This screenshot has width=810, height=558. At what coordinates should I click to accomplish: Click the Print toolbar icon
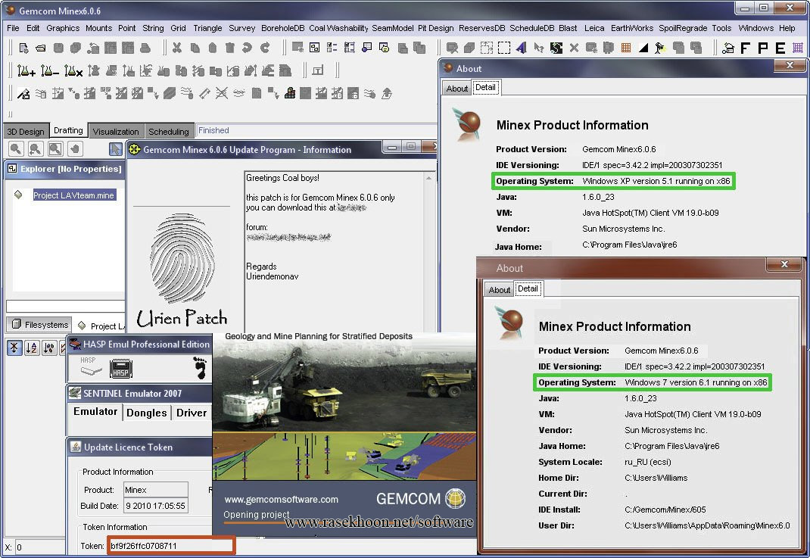tap(145, 48)
